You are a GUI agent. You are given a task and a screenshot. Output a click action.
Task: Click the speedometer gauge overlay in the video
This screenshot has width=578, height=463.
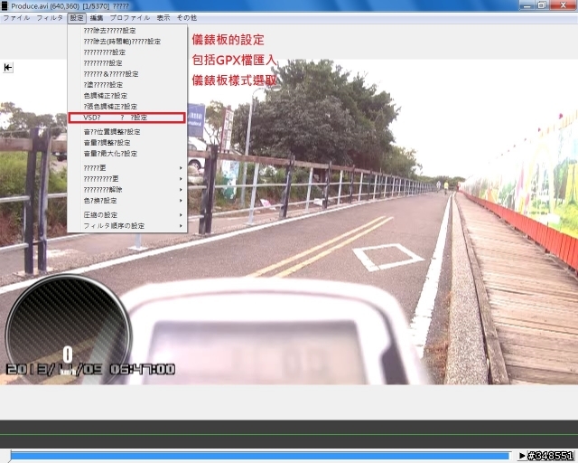click(x=69, y=328)
